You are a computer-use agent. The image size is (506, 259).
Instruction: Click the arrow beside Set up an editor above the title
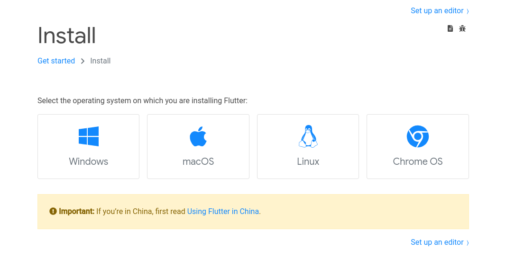468,11
